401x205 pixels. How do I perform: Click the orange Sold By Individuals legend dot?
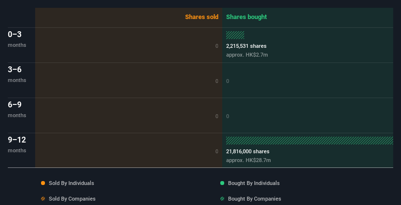point(43,183)
